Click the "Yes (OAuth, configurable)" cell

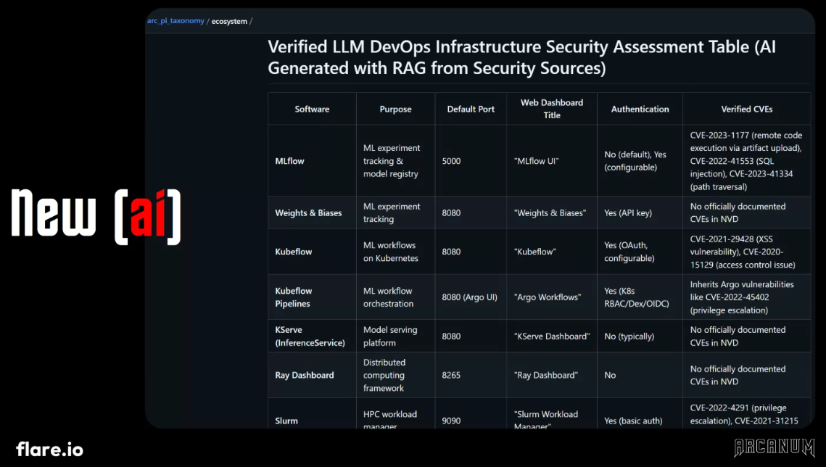click(640, 252)
